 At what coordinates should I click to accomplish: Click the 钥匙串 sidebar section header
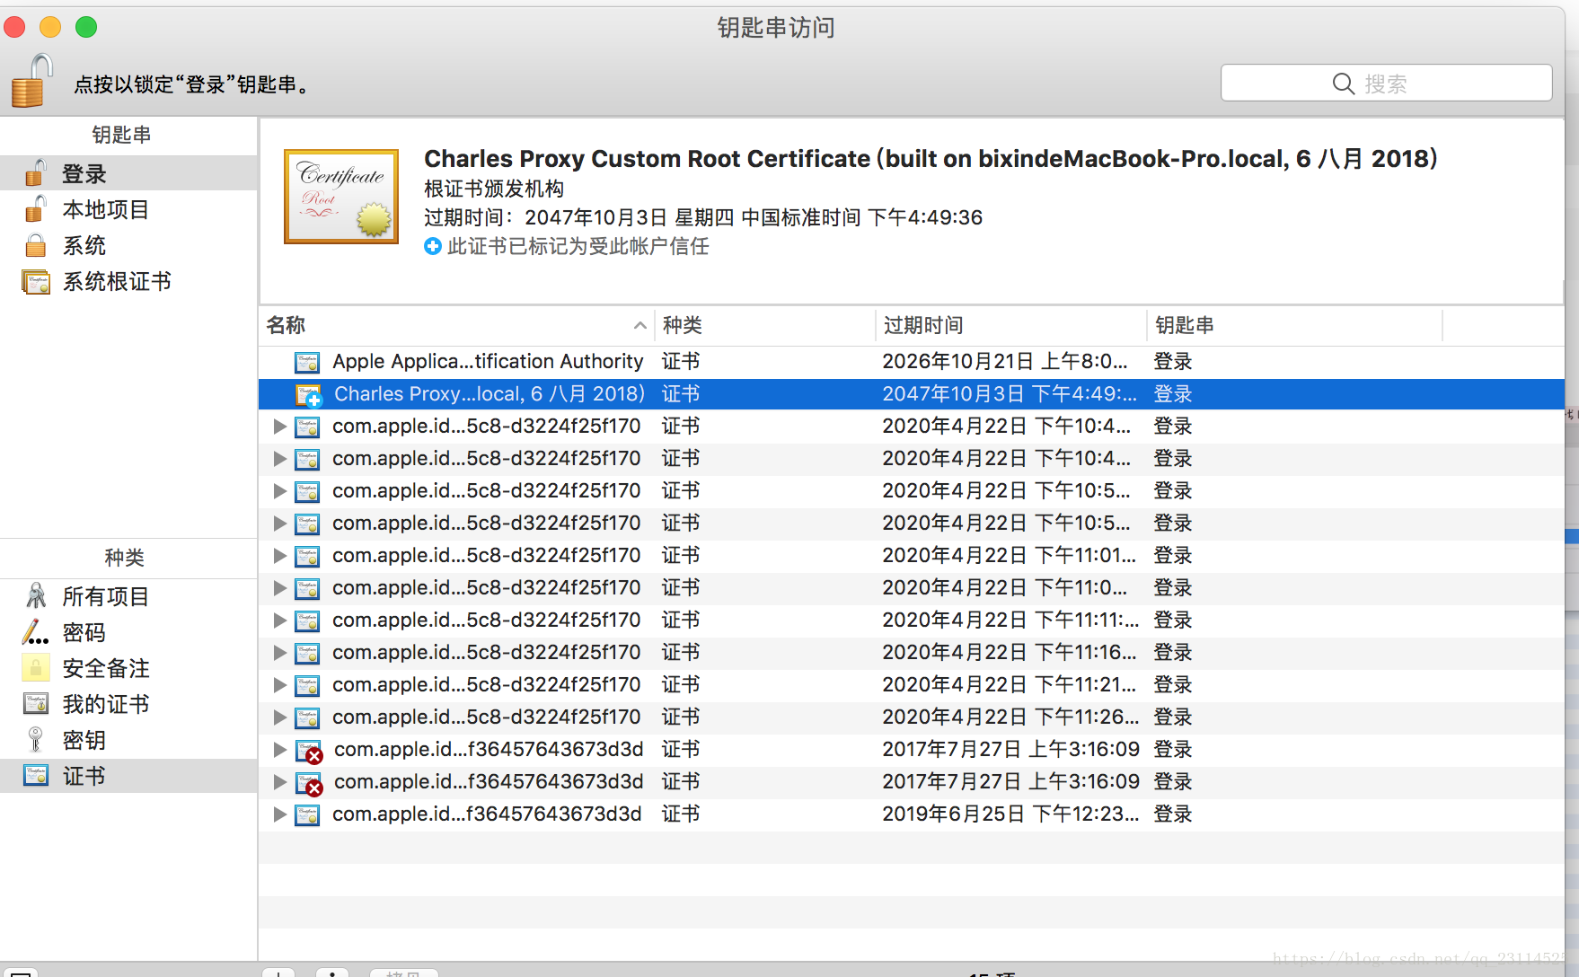(121, 135)
